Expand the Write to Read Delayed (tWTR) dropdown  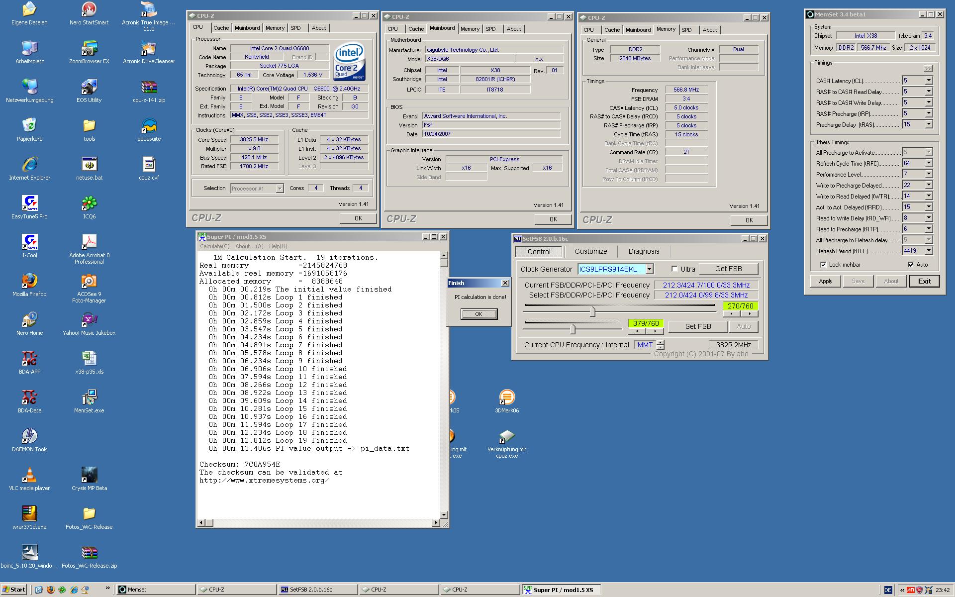(x=928, y=196)
